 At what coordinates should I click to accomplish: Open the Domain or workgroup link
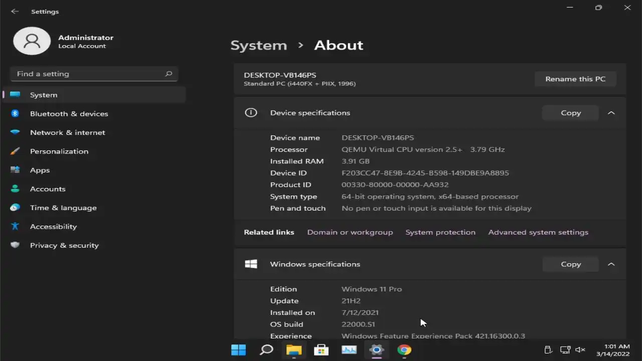coord(350,232)
